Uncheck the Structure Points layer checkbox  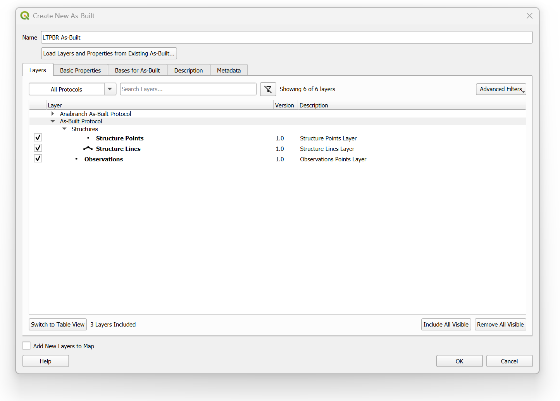38,138
